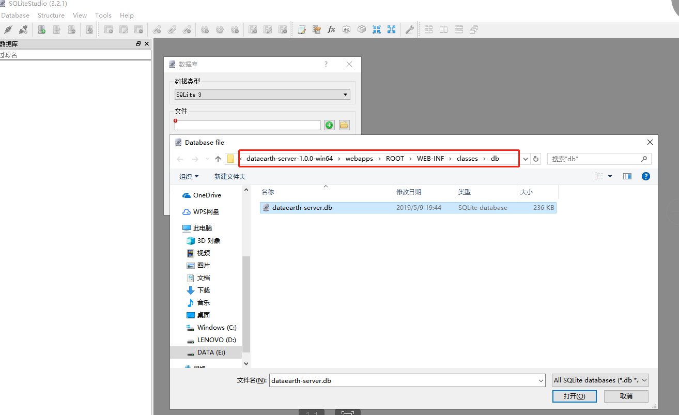
Task: Click the Edit table toolbar icon
Action: [x=124, y=29]
